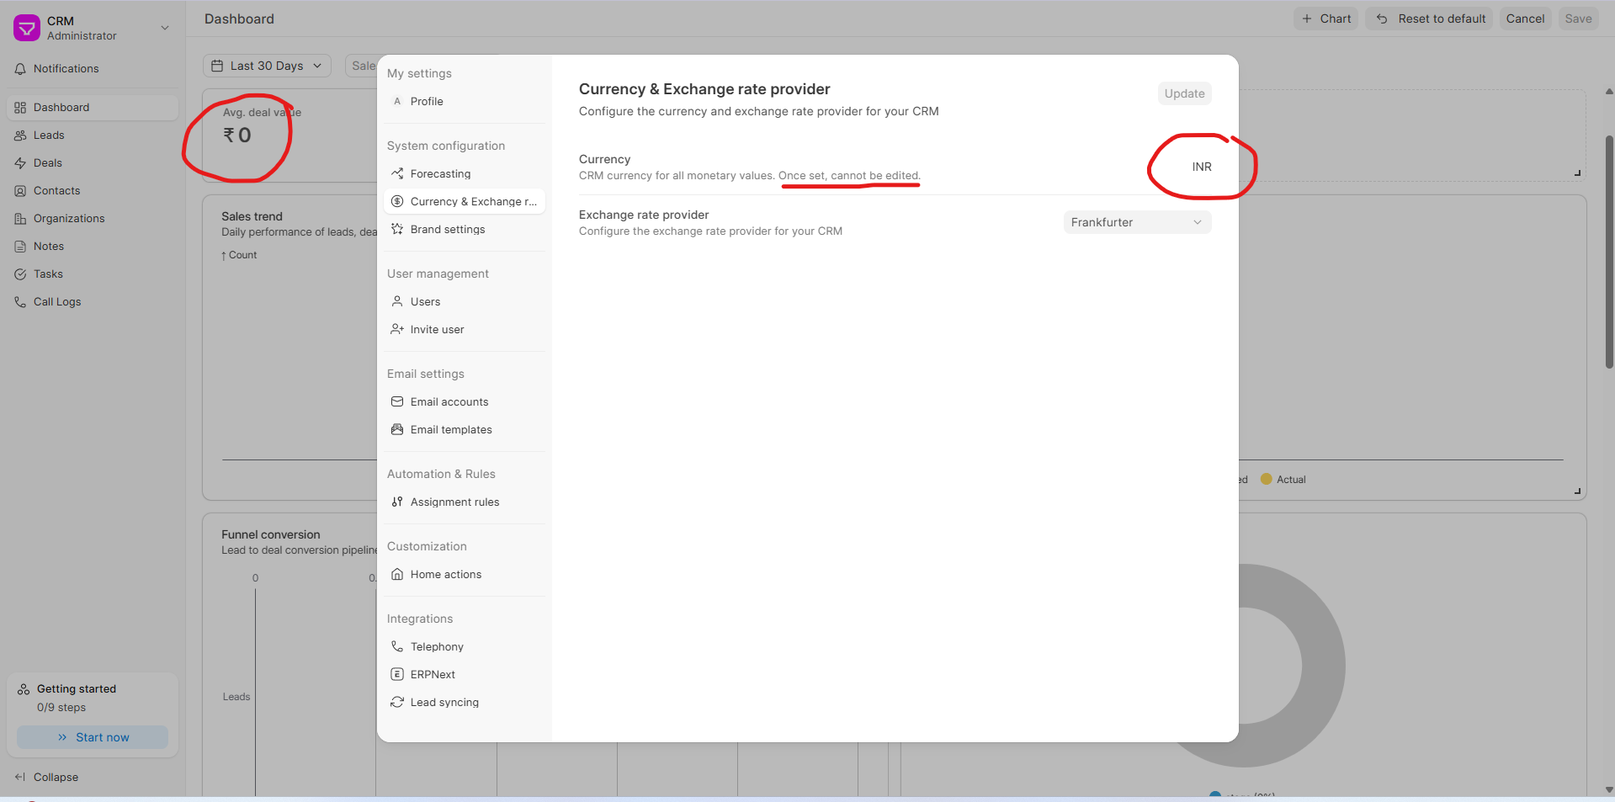1615x802 pixels.
Task: Click the Brand settings star icon
Action: tap(397, 229)
